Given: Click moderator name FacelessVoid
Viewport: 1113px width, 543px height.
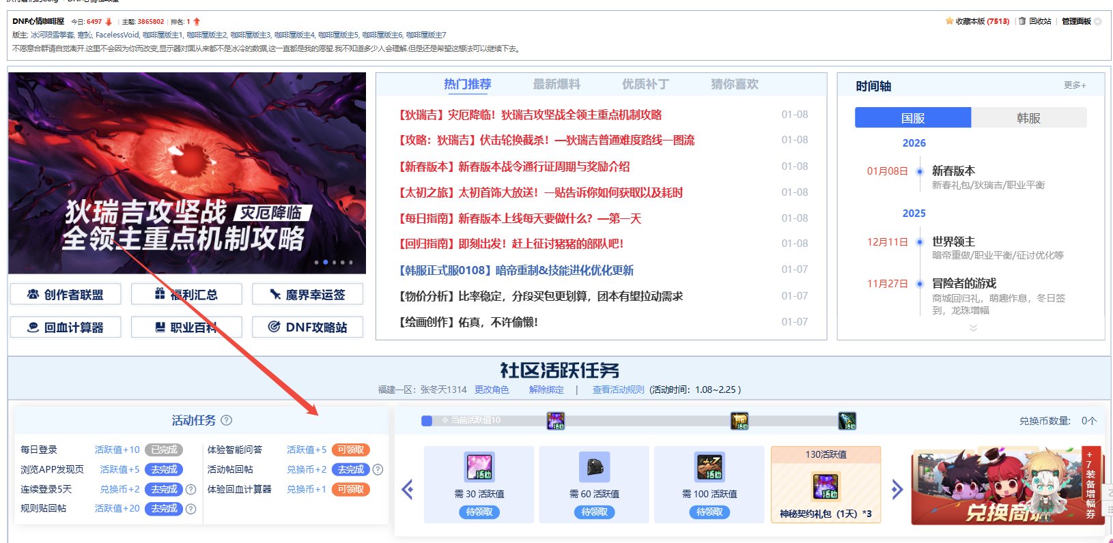Looking at the screenshot, I should tap(117, 35).
